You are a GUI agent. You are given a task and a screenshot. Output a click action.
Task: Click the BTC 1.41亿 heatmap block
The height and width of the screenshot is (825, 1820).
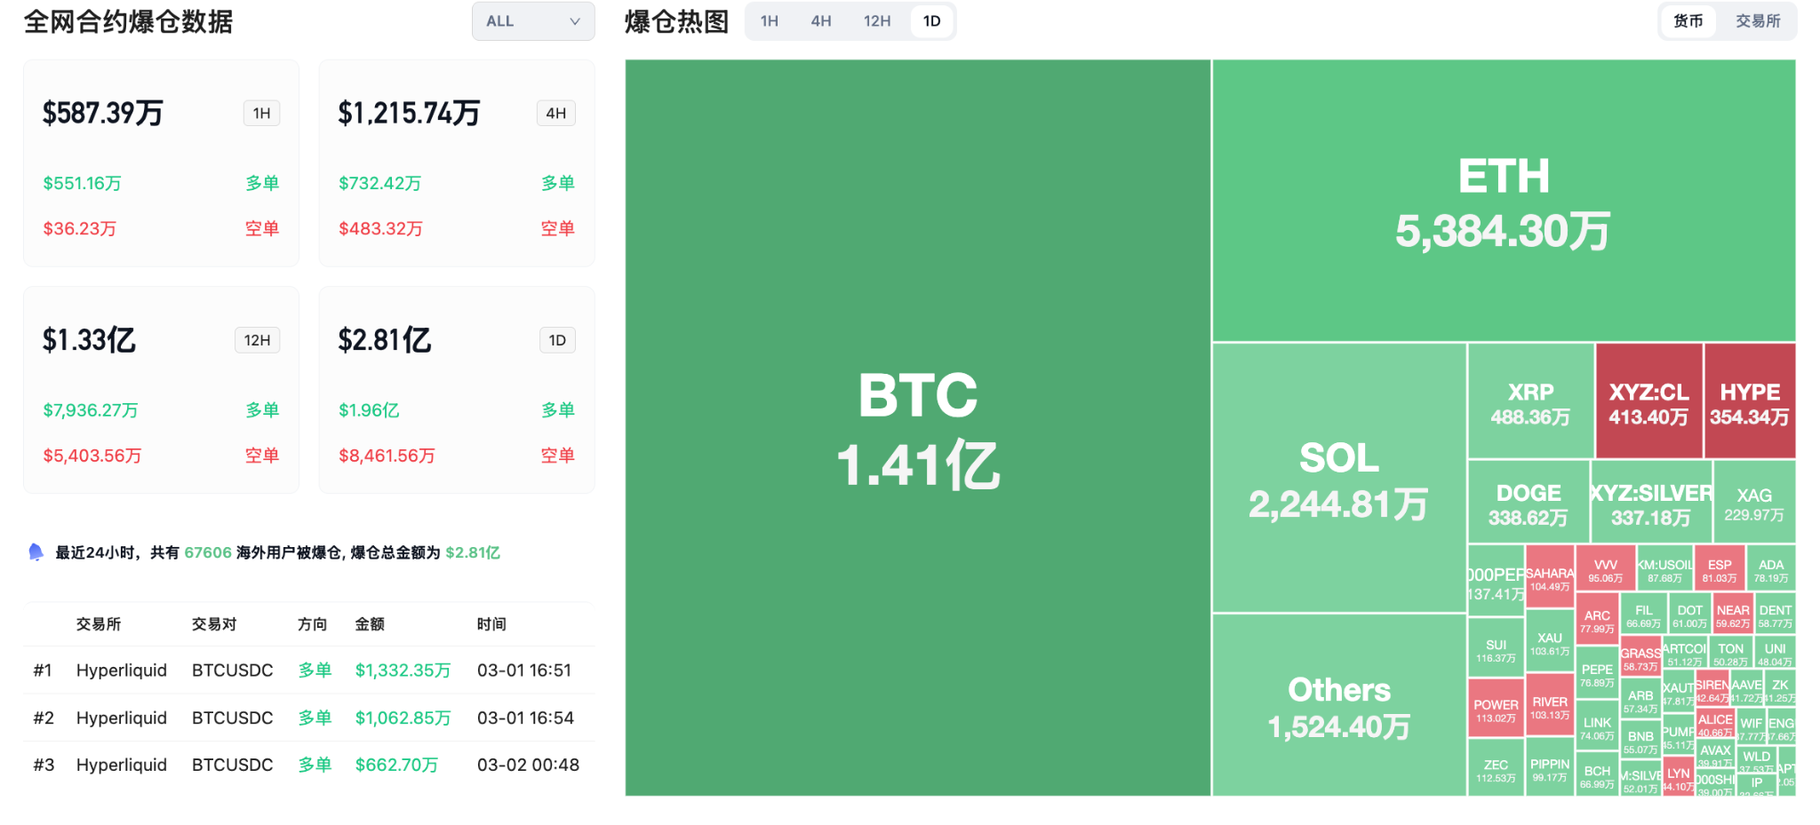(x=918, y=428)
